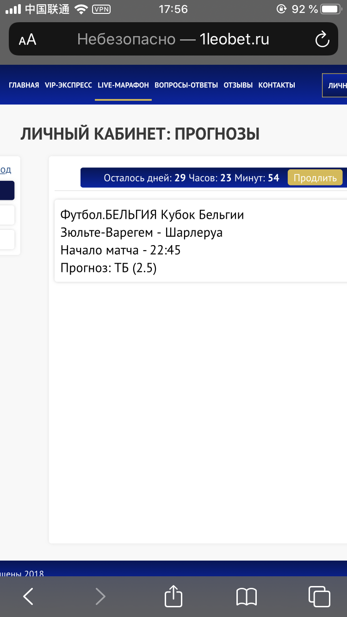Click the Зюльте-Варегем - Шарлеруа match line

[x=142, y=233]
